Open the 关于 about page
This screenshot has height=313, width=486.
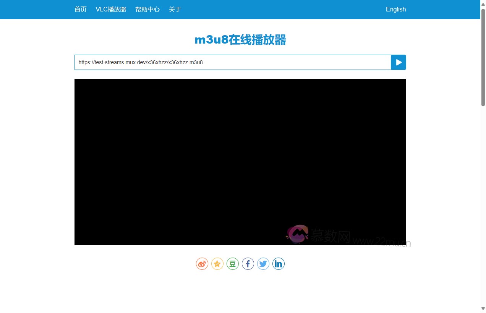[x=175, y=9]
